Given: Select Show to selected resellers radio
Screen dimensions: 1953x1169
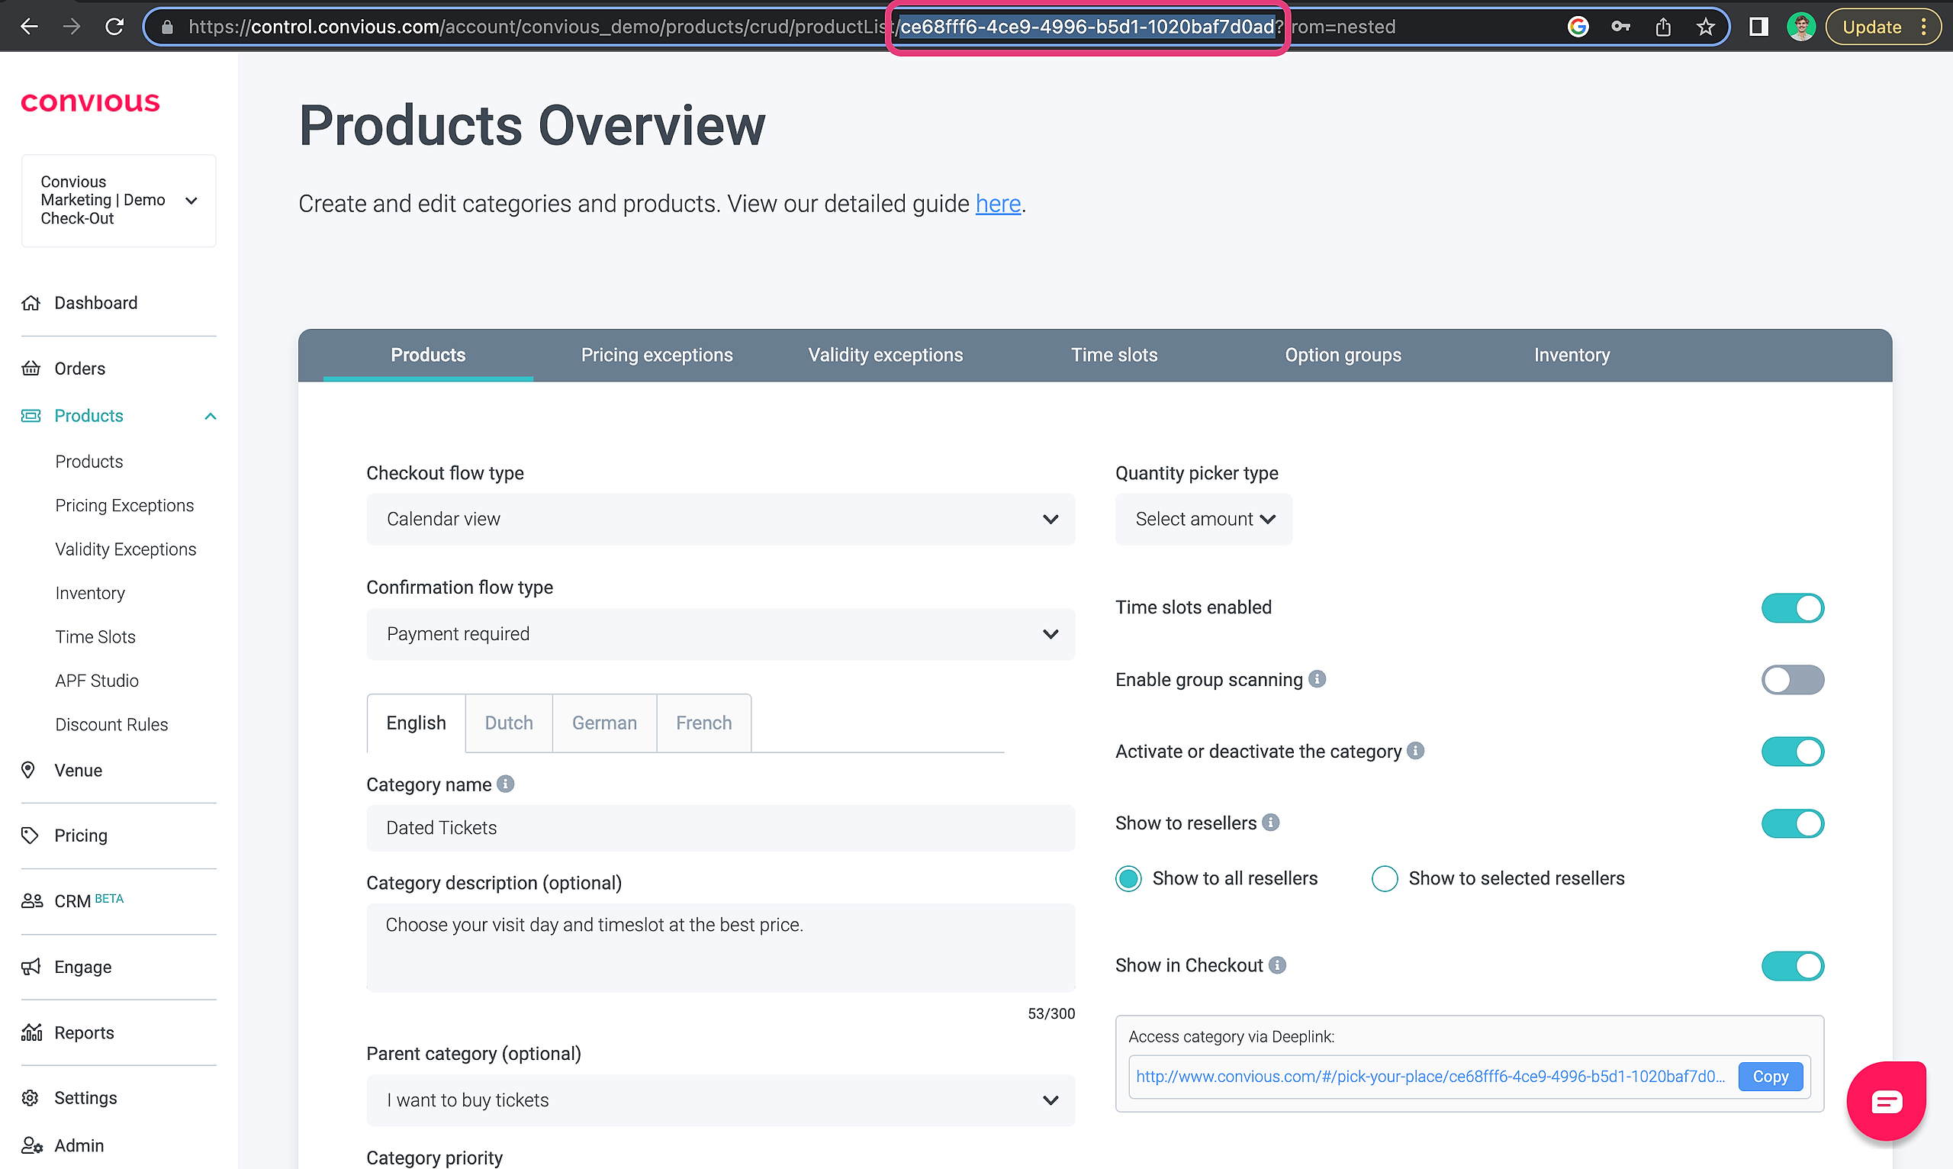Looking at the screenshot, I should [1385, 878].
